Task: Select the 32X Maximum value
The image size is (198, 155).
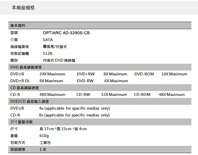Action: (x=114, y=94)
